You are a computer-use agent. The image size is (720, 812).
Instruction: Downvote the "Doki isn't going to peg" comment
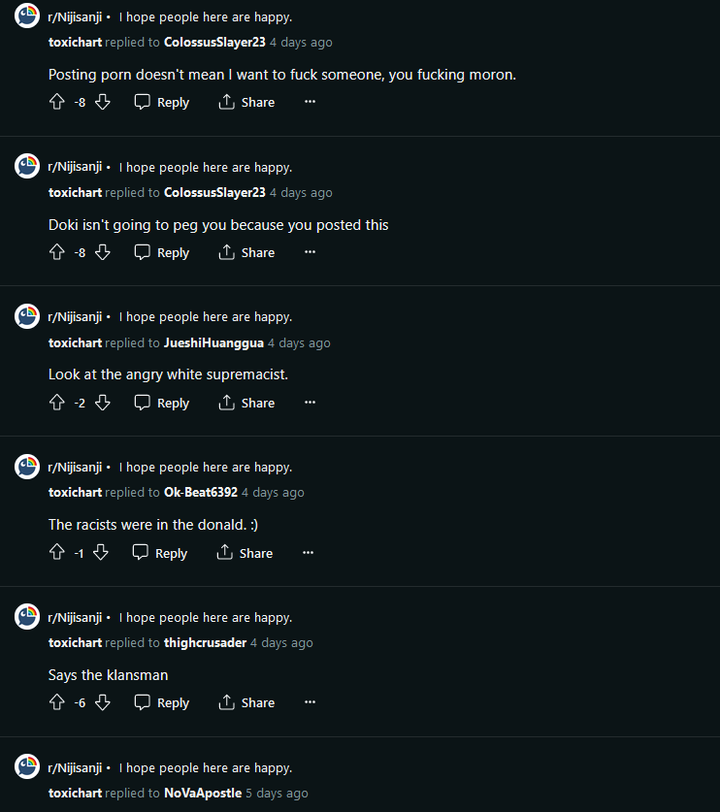pyautogui.click(x=103, y=252)
